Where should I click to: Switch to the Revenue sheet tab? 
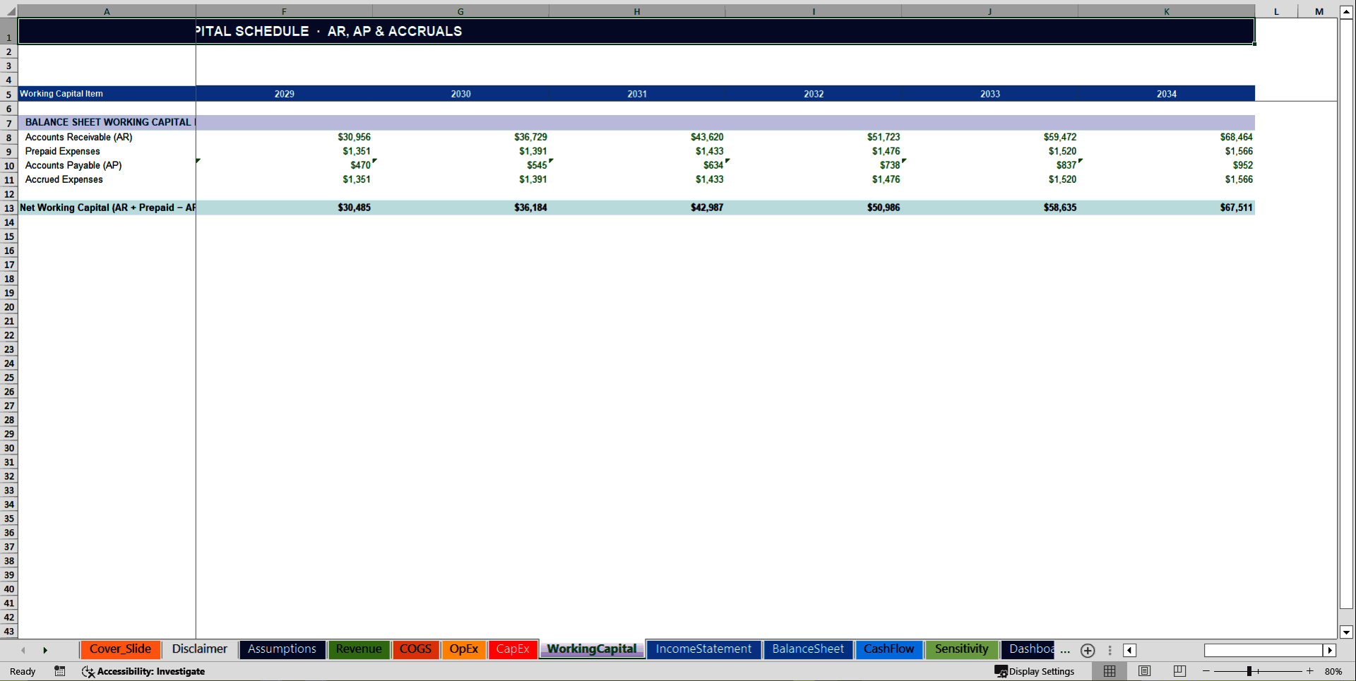[x=359, y=649]
